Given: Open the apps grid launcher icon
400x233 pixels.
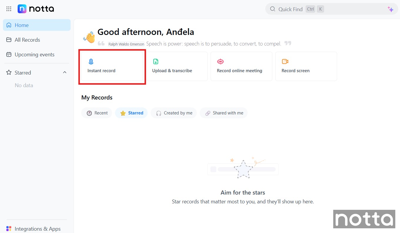Looking at the screenshot, I should pyautogui.click(x=9, y=9).
